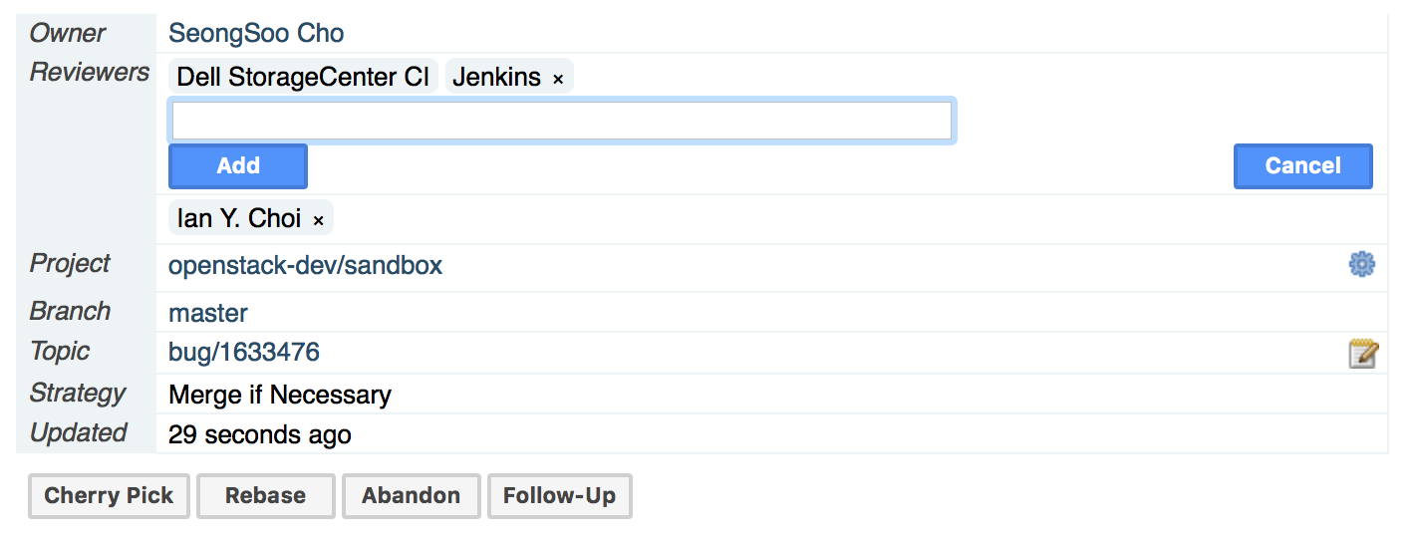The height and width of the screenshot is (544, 1417).
Task: Focus the reviewer name input field
Action: (562, 121)
